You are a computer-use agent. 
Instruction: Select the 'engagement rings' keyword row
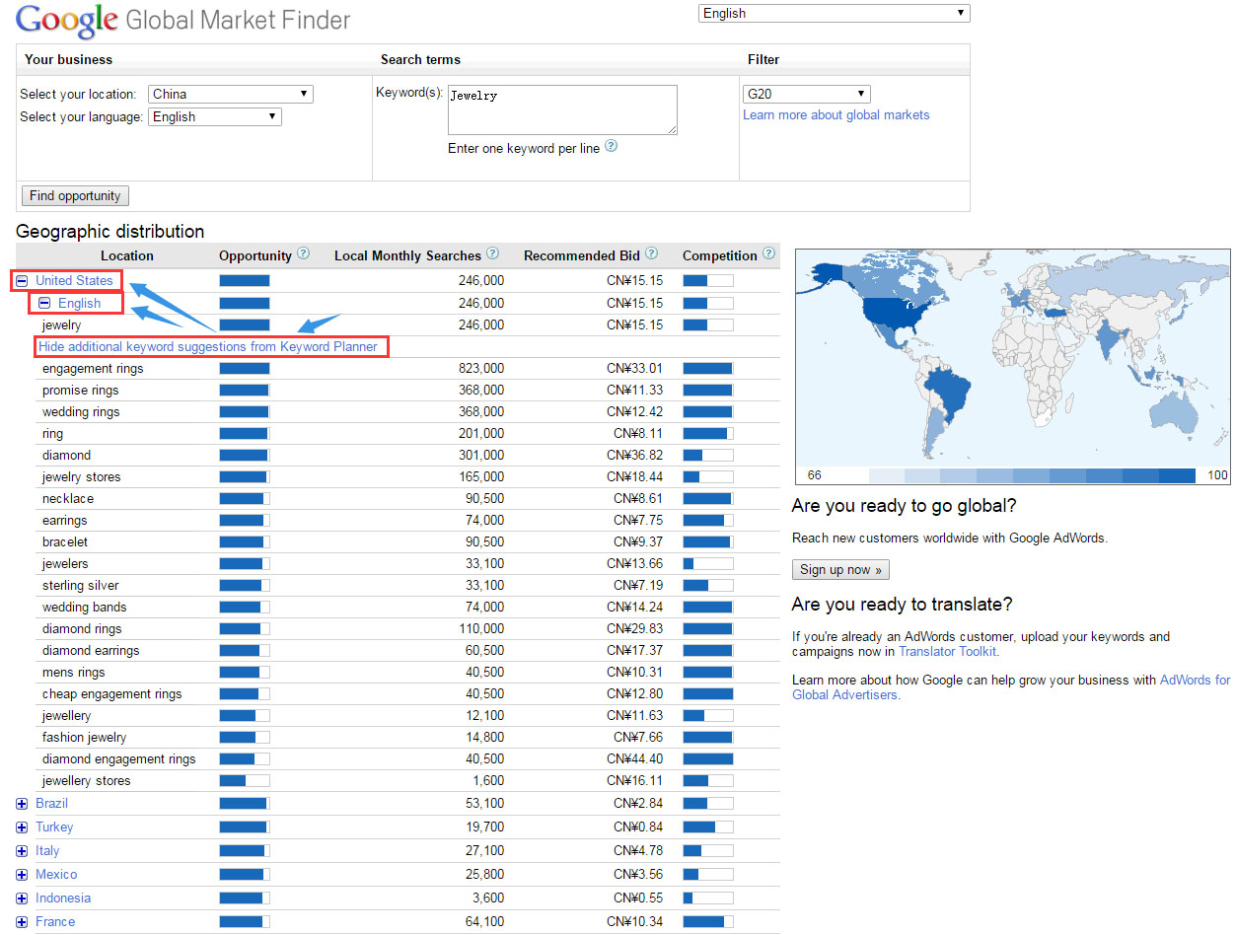point(93,368)
